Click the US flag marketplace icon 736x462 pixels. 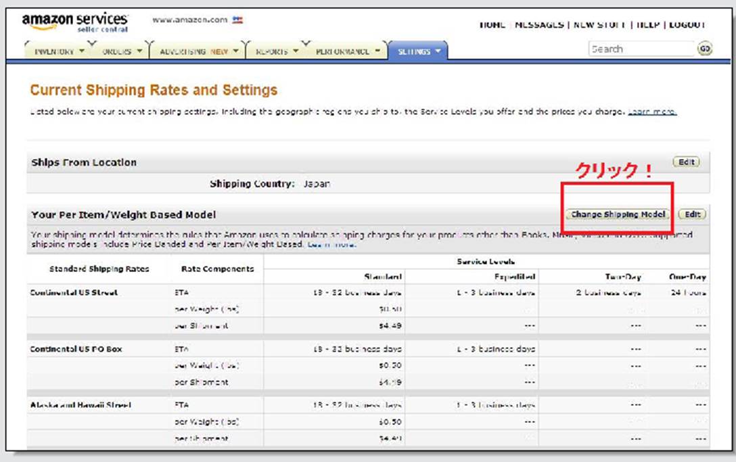pos(237,20)
